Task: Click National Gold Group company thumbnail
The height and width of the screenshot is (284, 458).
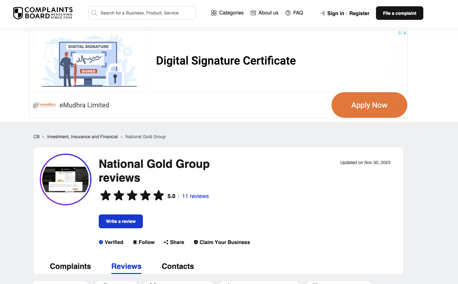Action: (66, 179)
